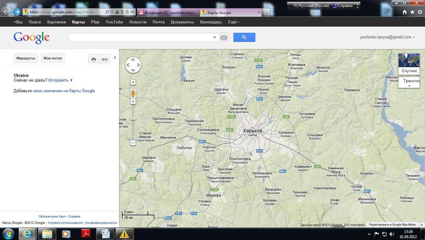Open Play in the Google bar
Viewport: 425px width, 240px height.
[95, 22]
